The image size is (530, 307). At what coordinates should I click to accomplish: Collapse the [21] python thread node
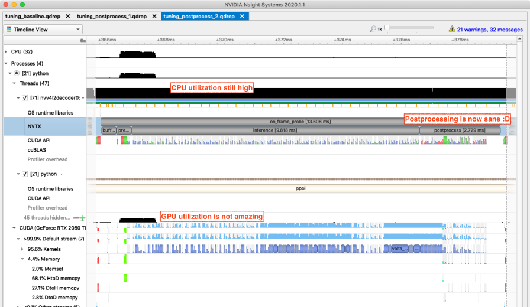click(x=18, y=174)
